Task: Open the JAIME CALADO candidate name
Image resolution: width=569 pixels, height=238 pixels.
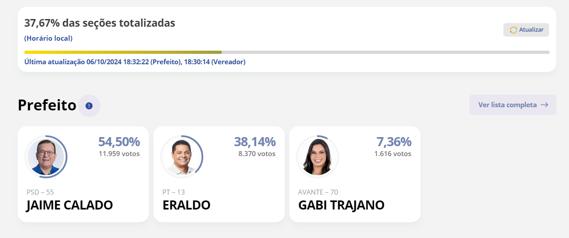Action: [x=70, y=205]
